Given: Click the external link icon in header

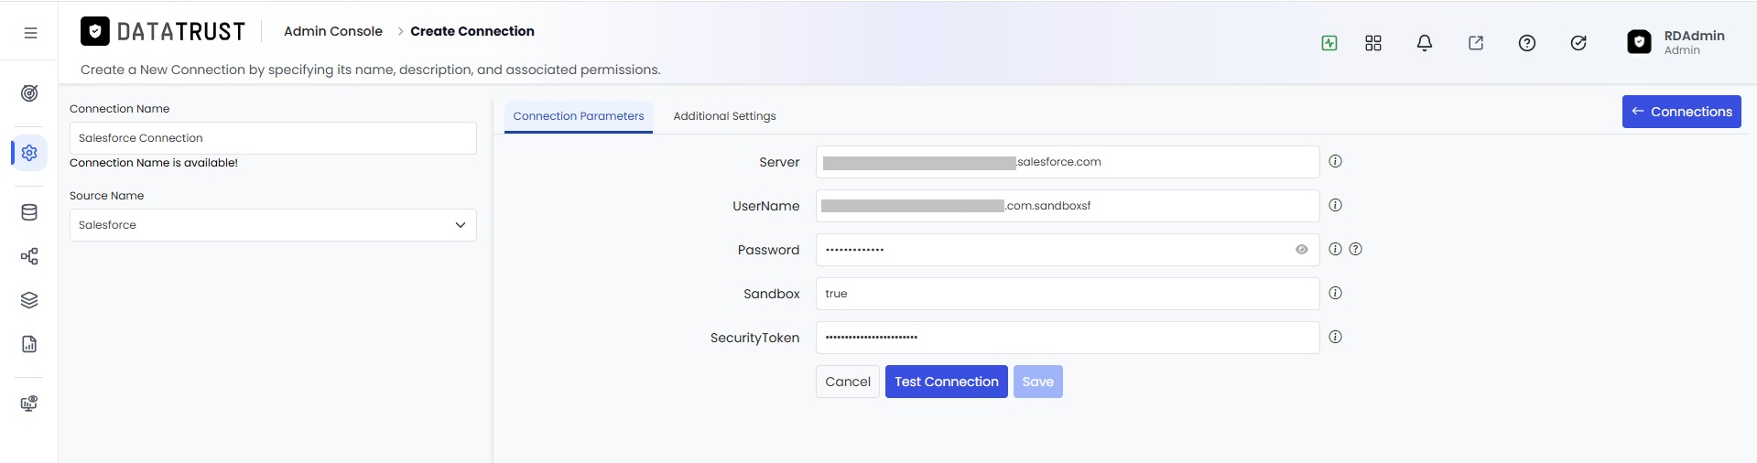Looking at the screenshot, I should (1476, 43).
